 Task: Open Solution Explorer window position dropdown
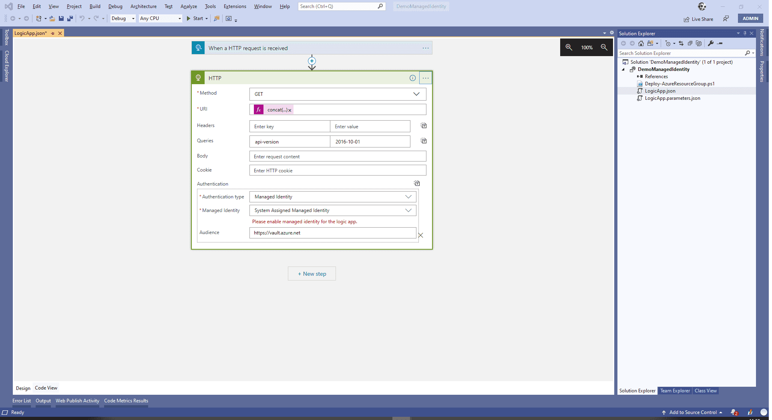coord(738,33)
